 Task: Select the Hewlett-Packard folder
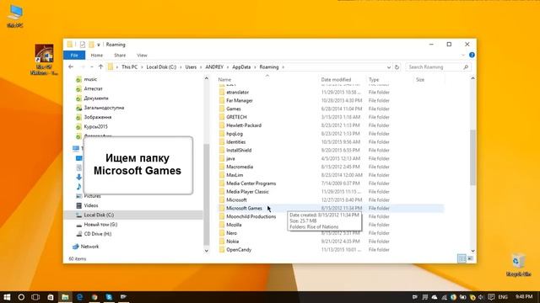tap(244, 125)
